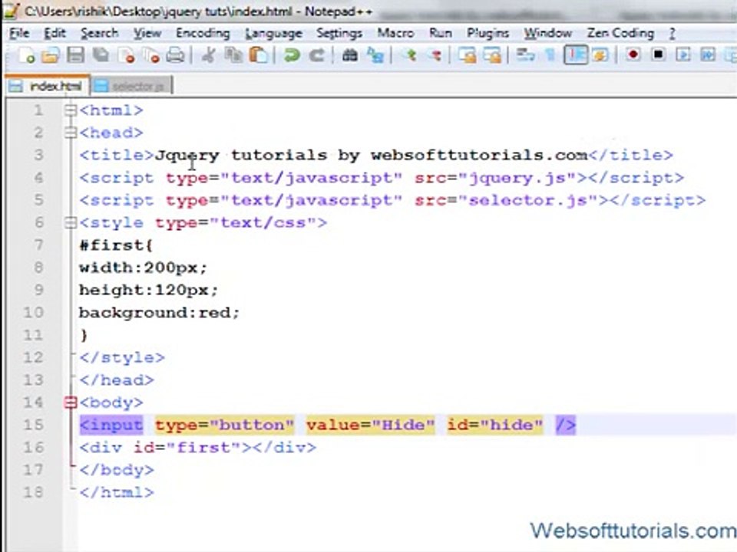Click the value="Hide" attribute on line 15
This screenshot has width=737, height=552.
click(x=371, y=426)
